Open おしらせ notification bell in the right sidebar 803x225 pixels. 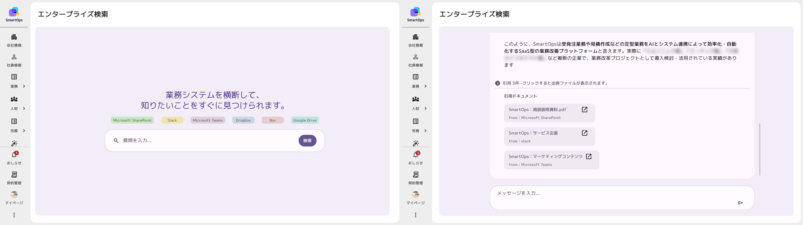coord(416,154)
